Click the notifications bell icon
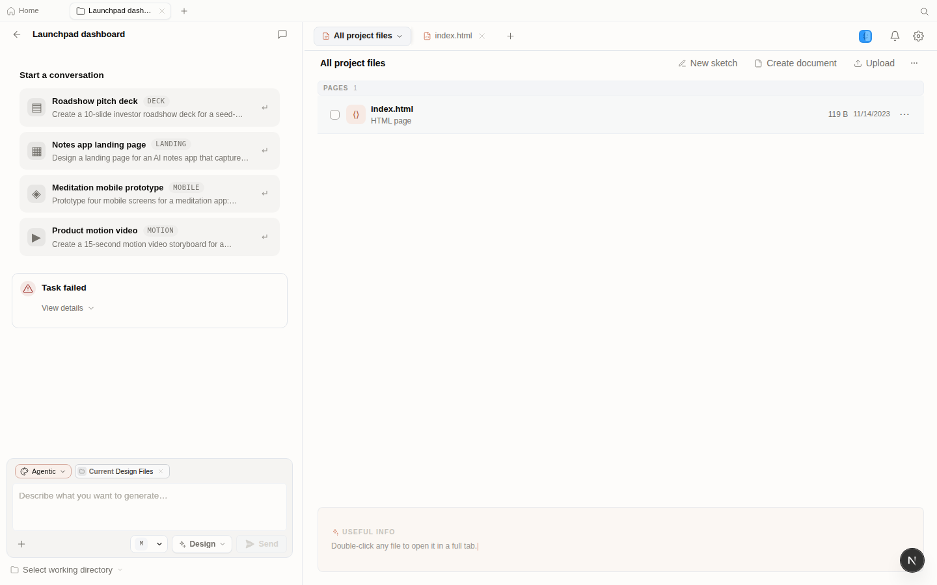937x585 pixels. coord(895,36)
